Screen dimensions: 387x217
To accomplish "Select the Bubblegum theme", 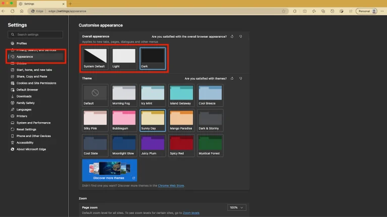I will click(124, 121).
